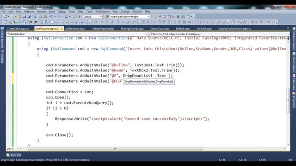Click the Copy toolbar icon
This screenshot has height=166, width=296.
point(40,17)
